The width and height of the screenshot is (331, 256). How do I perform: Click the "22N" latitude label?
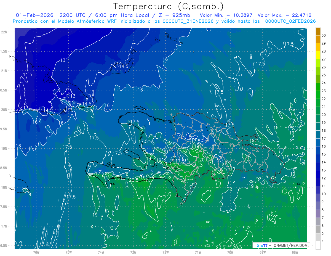[4, 32]
